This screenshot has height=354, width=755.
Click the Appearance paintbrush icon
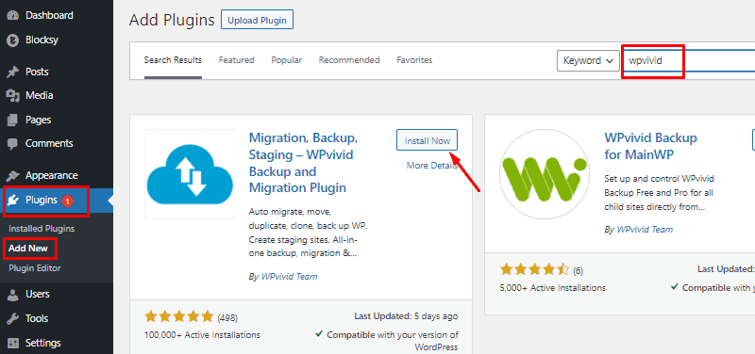click(12, 175)
